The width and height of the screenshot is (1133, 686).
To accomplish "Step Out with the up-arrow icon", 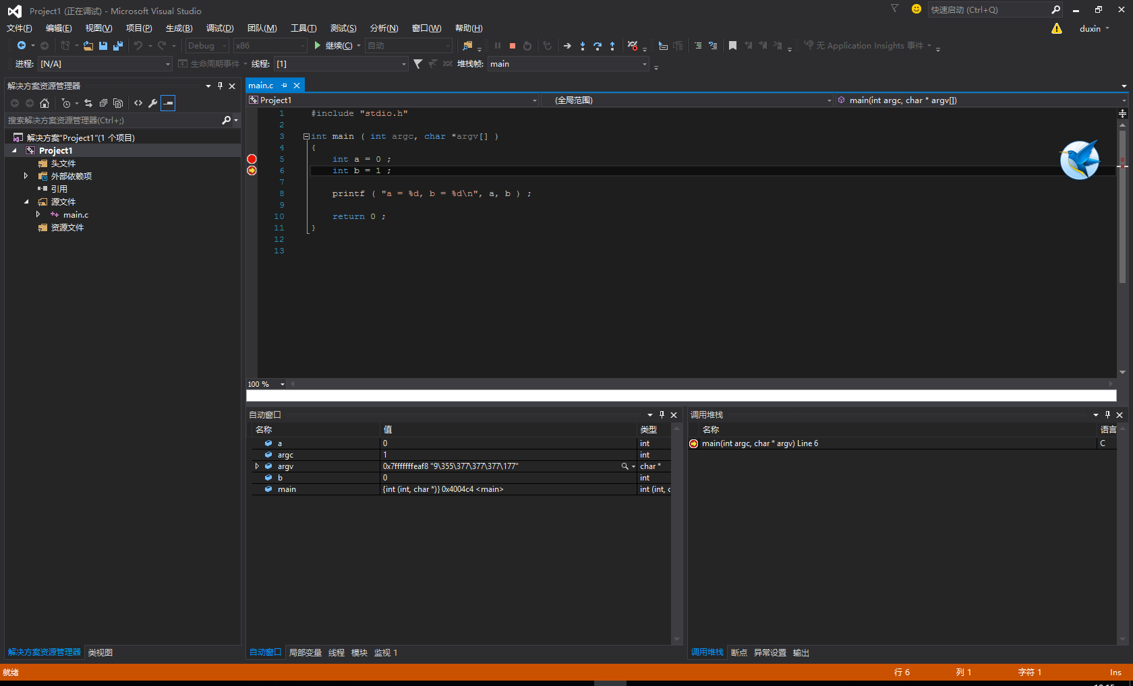I will (x=612, y=46).
